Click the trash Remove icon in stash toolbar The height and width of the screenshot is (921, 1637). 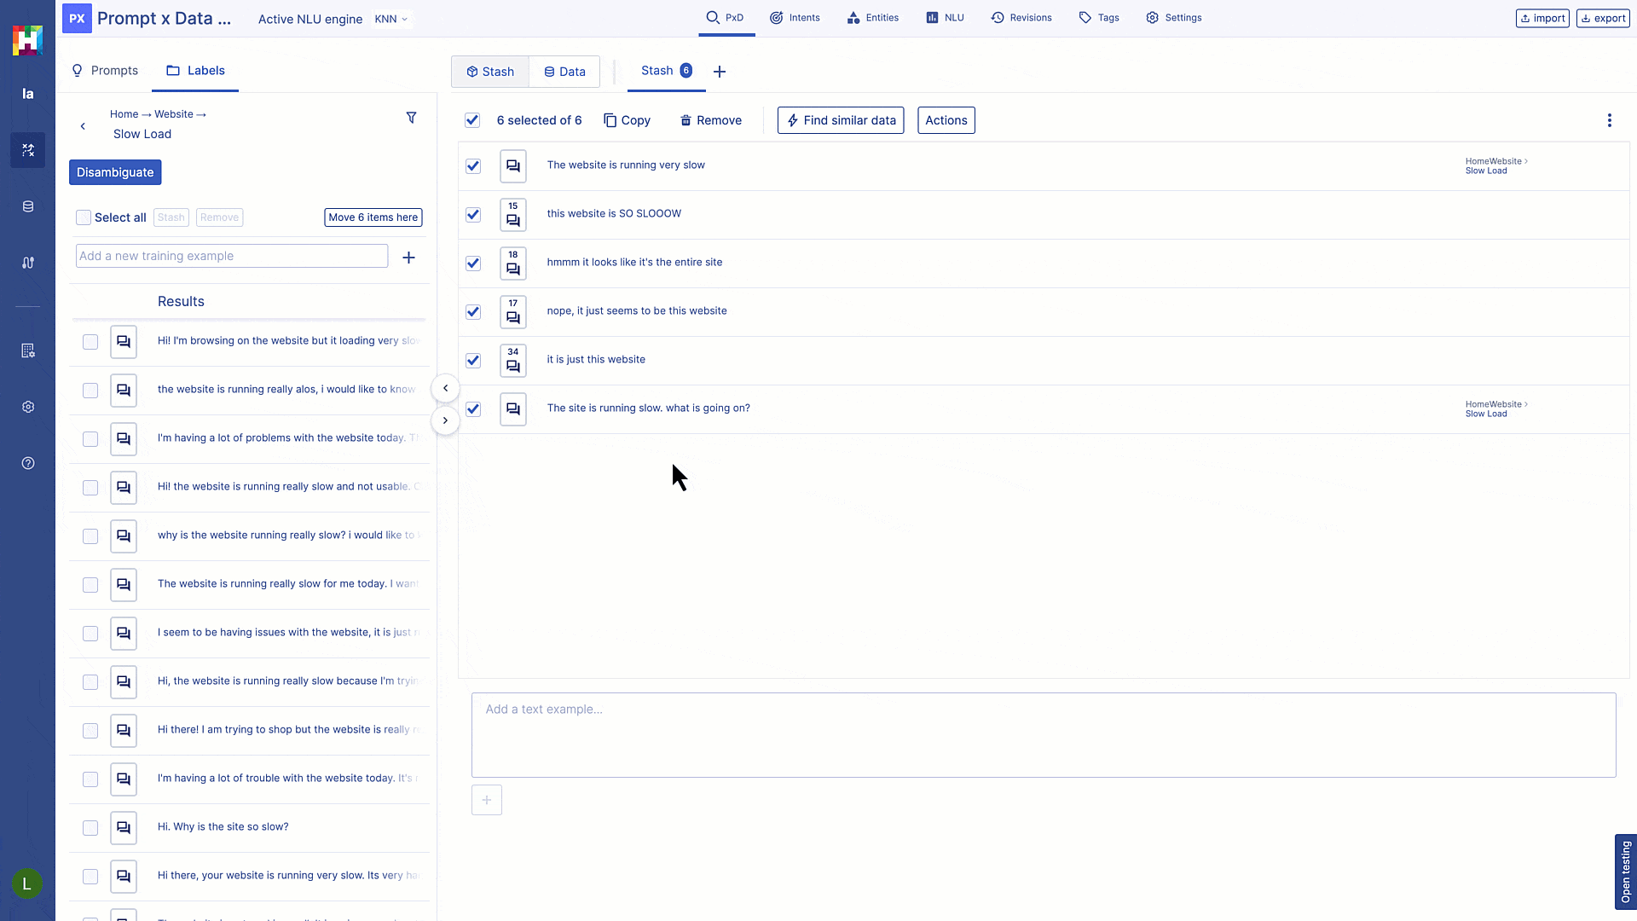(x=685, y=120)
